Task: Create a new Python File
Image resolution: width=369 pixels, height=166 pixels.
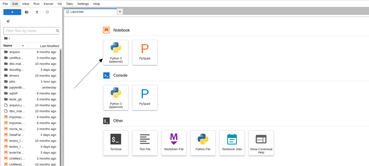Action: [203, 143]
